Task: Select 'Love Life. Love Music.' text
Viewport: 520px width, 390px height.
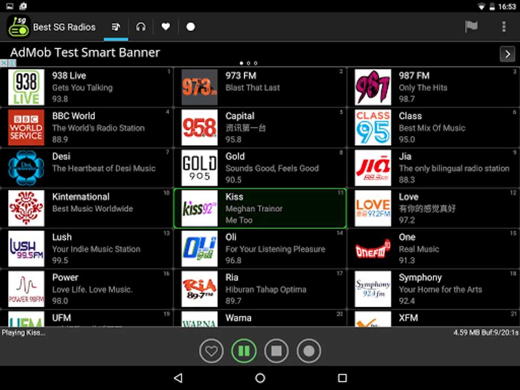Action: point(92,289)
